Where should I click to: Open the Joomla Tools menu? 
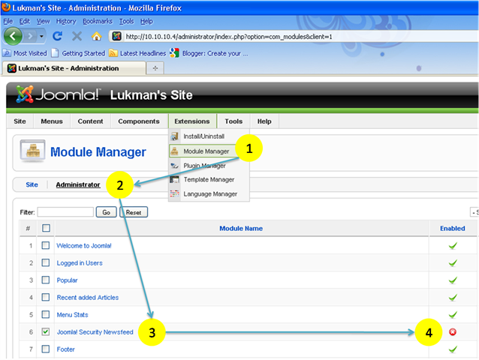click(x=233, y=121)
